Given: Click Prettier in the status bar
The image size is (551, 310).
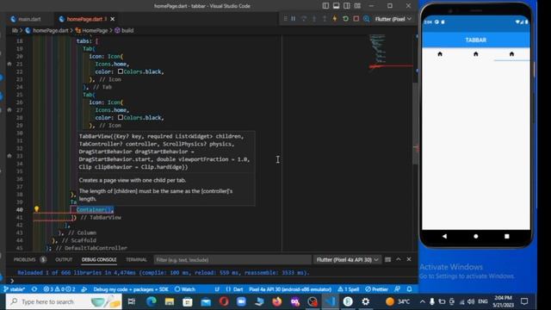Looking at the screenshot, I should [377, 289].
